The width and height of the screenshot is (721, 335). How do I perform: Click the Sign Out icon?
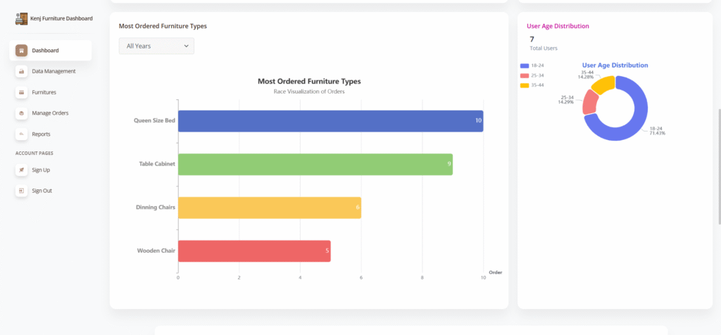22,191
